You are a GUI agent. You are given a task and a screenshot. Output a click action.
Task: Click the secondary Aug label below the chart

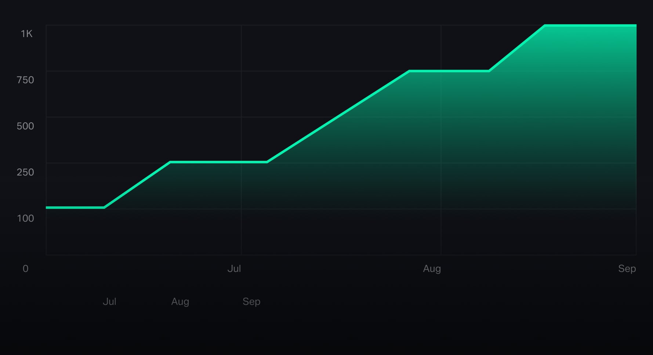click(180, 302)
